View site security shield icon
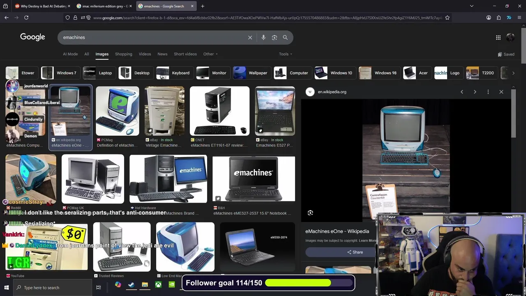Viewport: 526px width, 296px height. (x=68, y=18)
